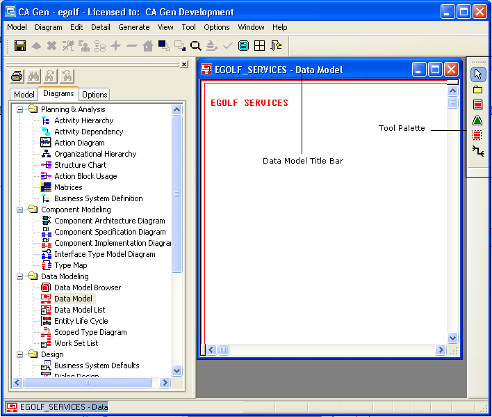
Task: Open Entity Life Cycle
Action: point(81,321)
